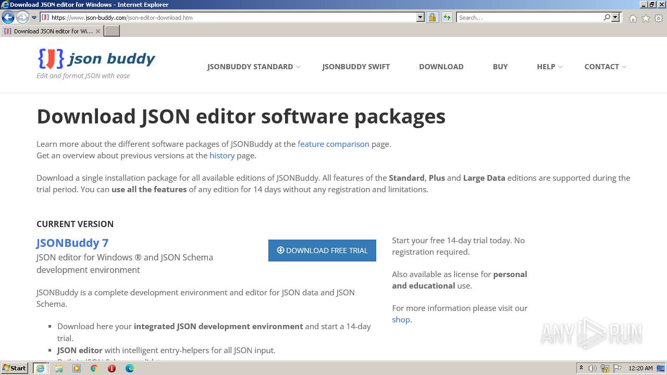Expand the HELP chevron

coord(560,67)
